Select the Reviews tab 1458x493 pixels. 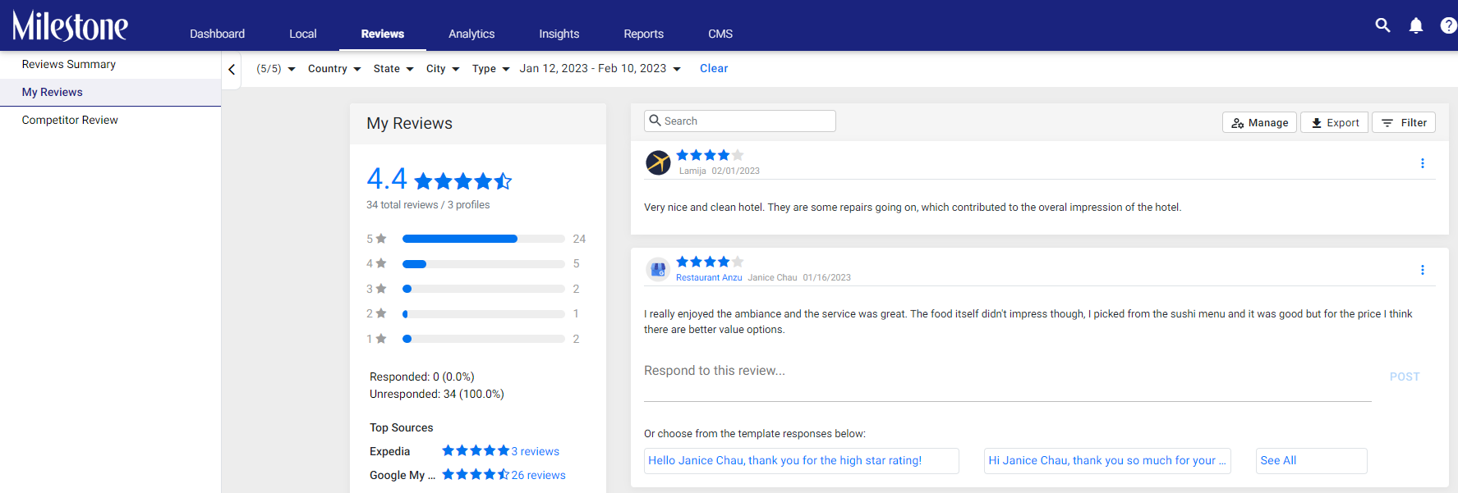click(383, 34)
